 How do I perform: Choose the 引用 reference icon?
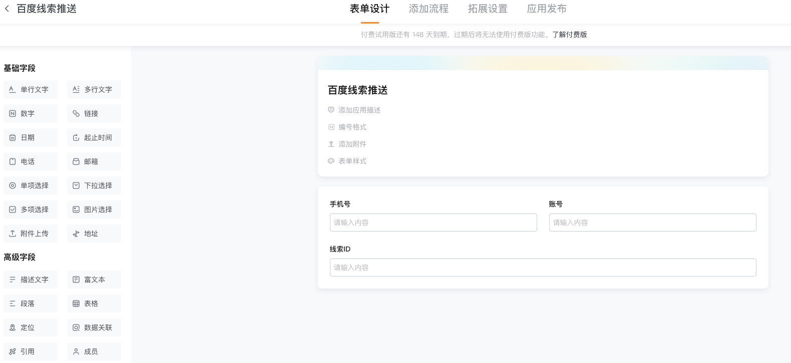pos(13,351)
